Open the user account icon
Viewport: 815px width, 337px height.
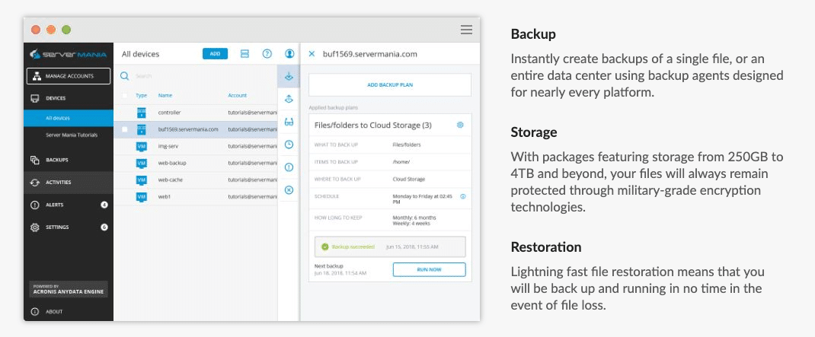(x=289, y=53)
